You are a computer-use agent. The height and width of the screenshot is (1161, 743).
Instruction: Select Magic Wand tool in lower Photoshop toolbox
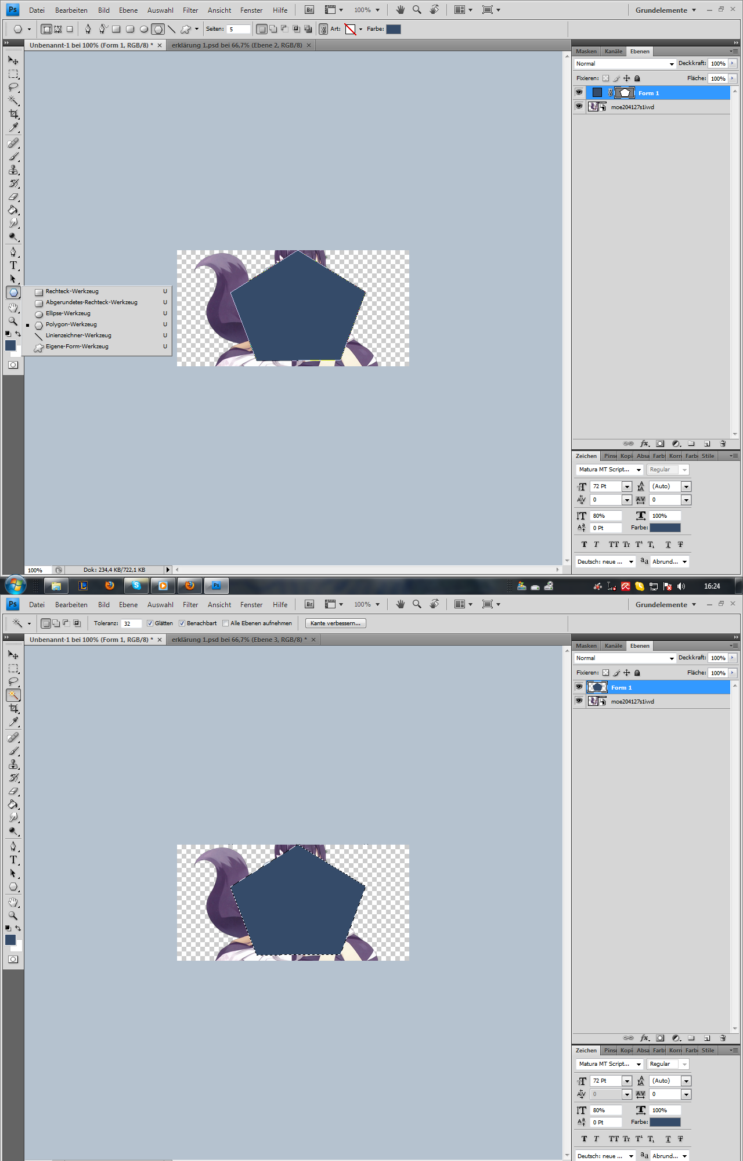click(13, 695)
